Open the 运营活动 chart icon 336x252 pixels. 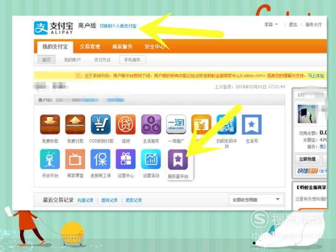(x=151, y=159)
